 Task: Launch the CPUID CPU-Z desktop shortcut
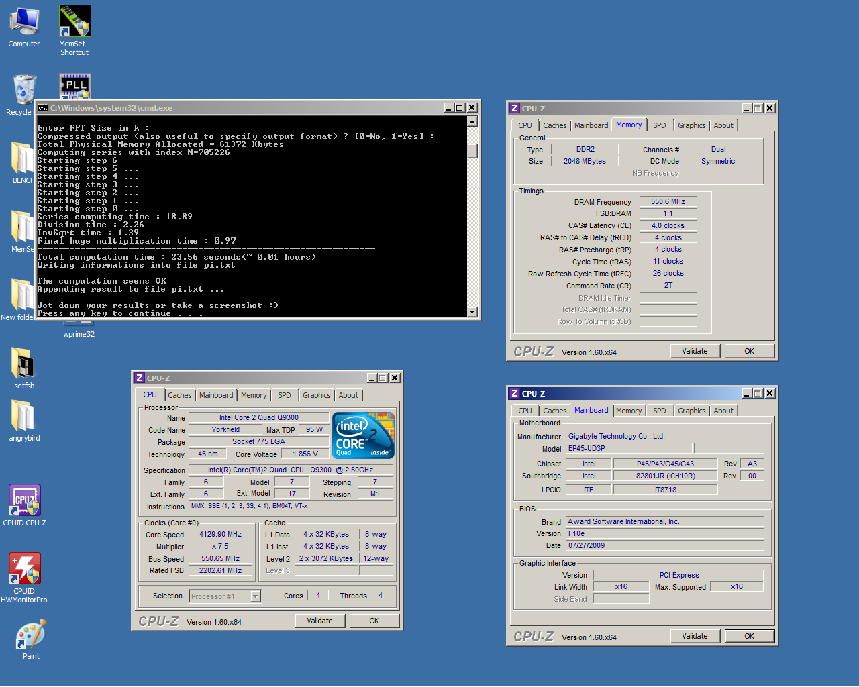25,505
